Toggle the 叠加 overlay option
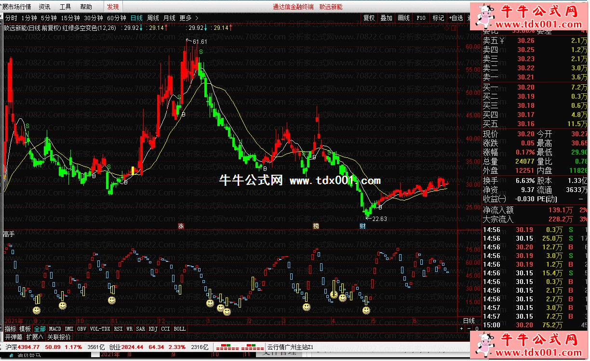Image resolution: width=590 pixels, height=361 pixels. tap(386, 18)
